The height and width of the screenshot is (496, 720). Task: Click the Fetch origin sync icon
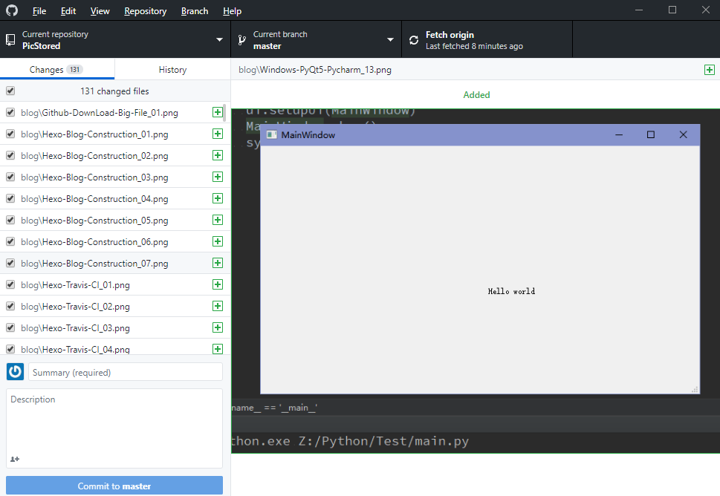tap(414, 40)
